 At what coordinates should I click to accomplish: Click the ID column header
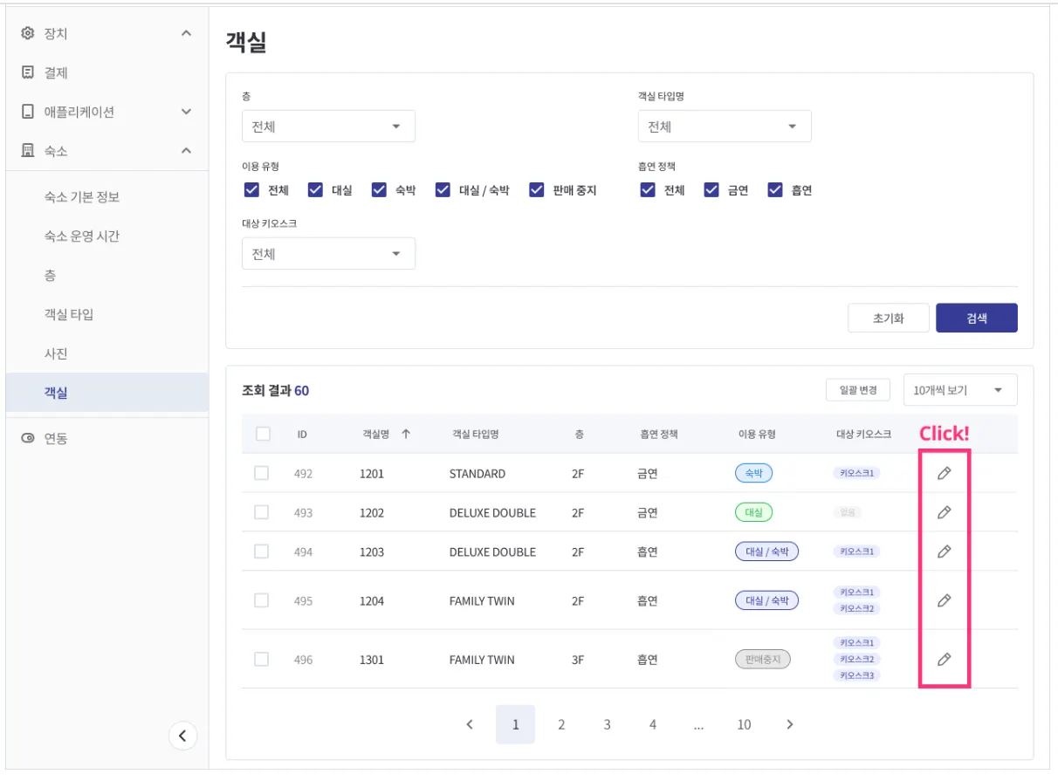tap(302, 434)
